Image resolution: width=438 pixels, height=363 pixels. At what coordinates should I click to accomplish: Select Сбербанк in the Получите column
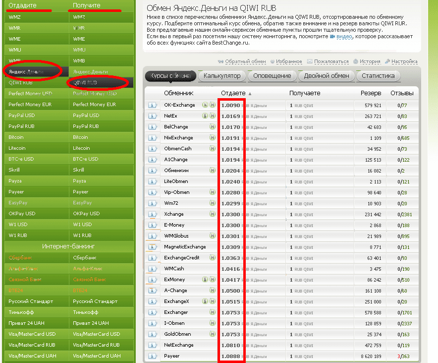coord(85,258)
